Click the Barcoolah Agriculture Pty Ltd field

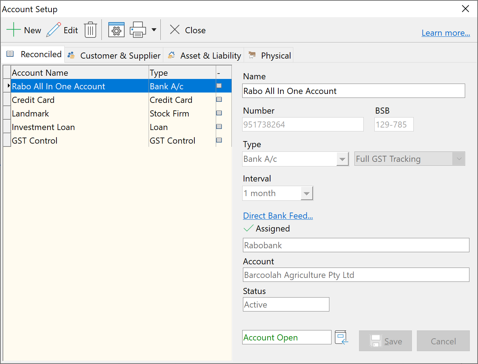pos(356,275)
